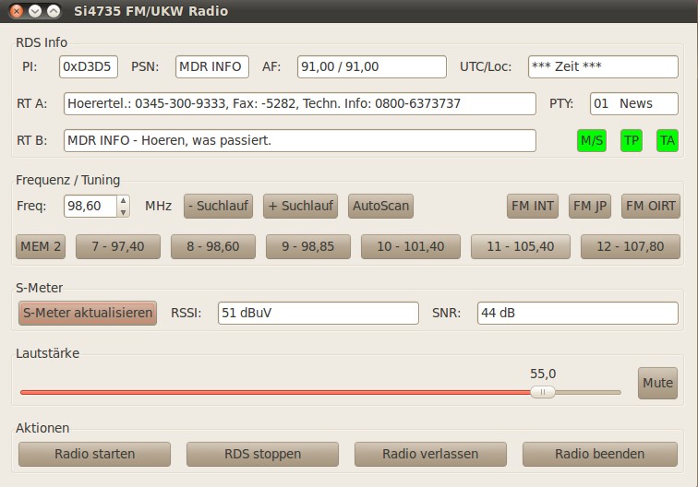Start downward seek with - Suchlauf
The height and width of the screenshot is (487, 698).
(x=218, y=206)
